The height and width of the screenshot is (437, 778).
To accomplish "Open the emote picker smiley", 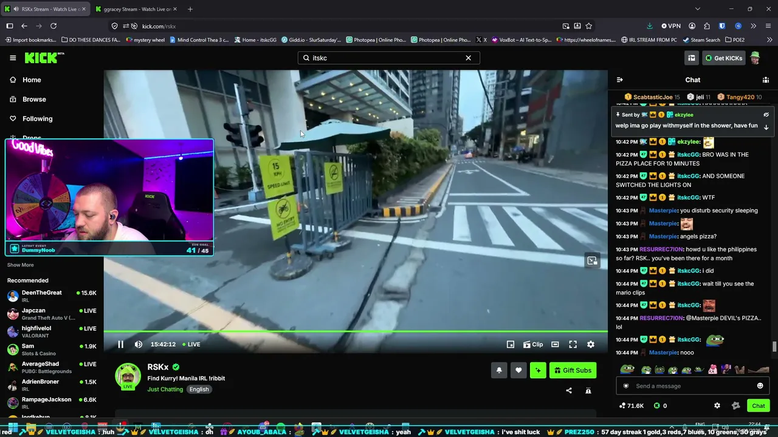I will (x=760, y=386).
